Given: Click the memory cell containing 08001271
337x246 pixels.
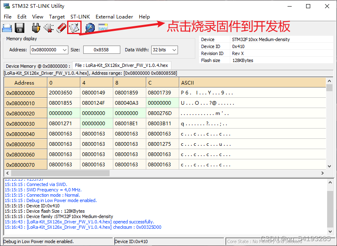Looking at the screenshot, I should 63,124.
